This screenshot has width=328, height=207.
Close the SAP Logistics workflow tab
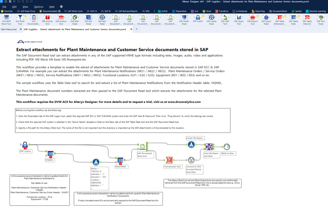(131, 29)
